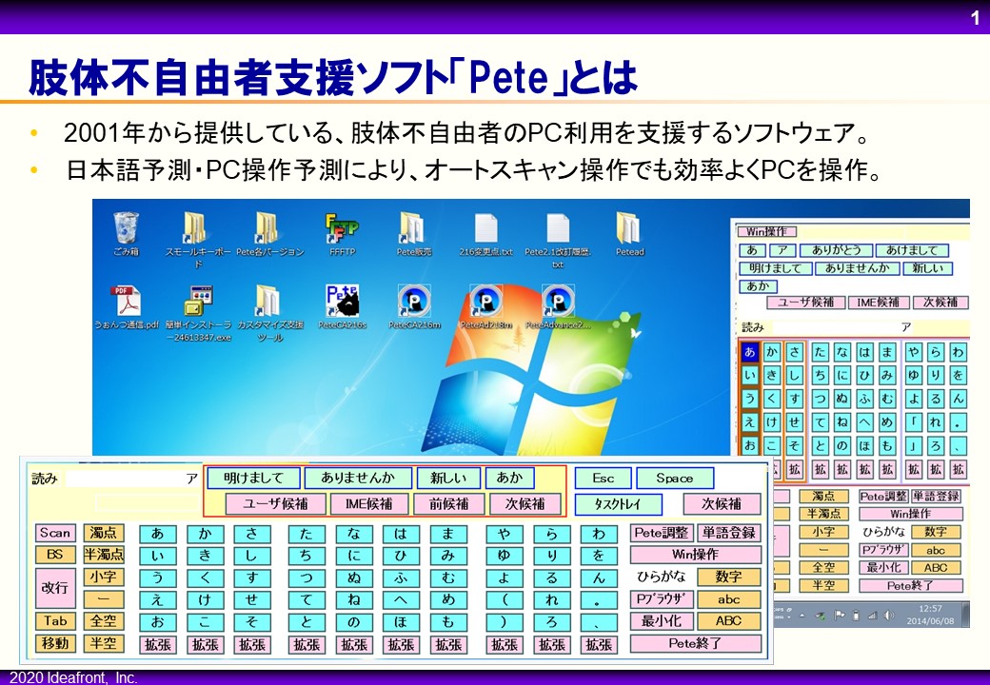This screenshot has width=990, height=685.
Task: Click the 前候補 button
Action: 449,504
